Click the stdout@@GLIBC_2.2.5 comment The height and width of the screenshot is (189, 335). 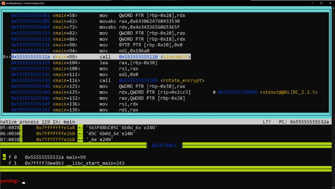(289, 92)
